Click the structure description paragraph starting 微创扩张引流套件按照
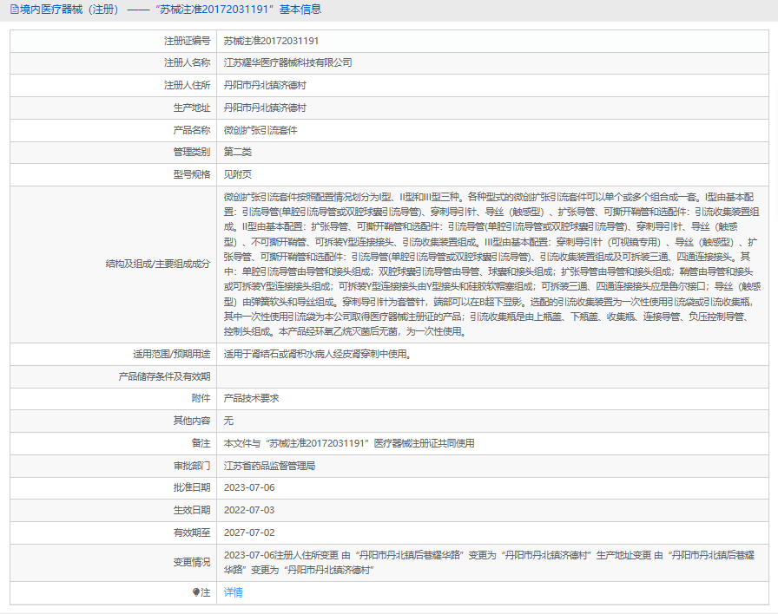Viewport: 778px width, 614px height. [491, 265]
